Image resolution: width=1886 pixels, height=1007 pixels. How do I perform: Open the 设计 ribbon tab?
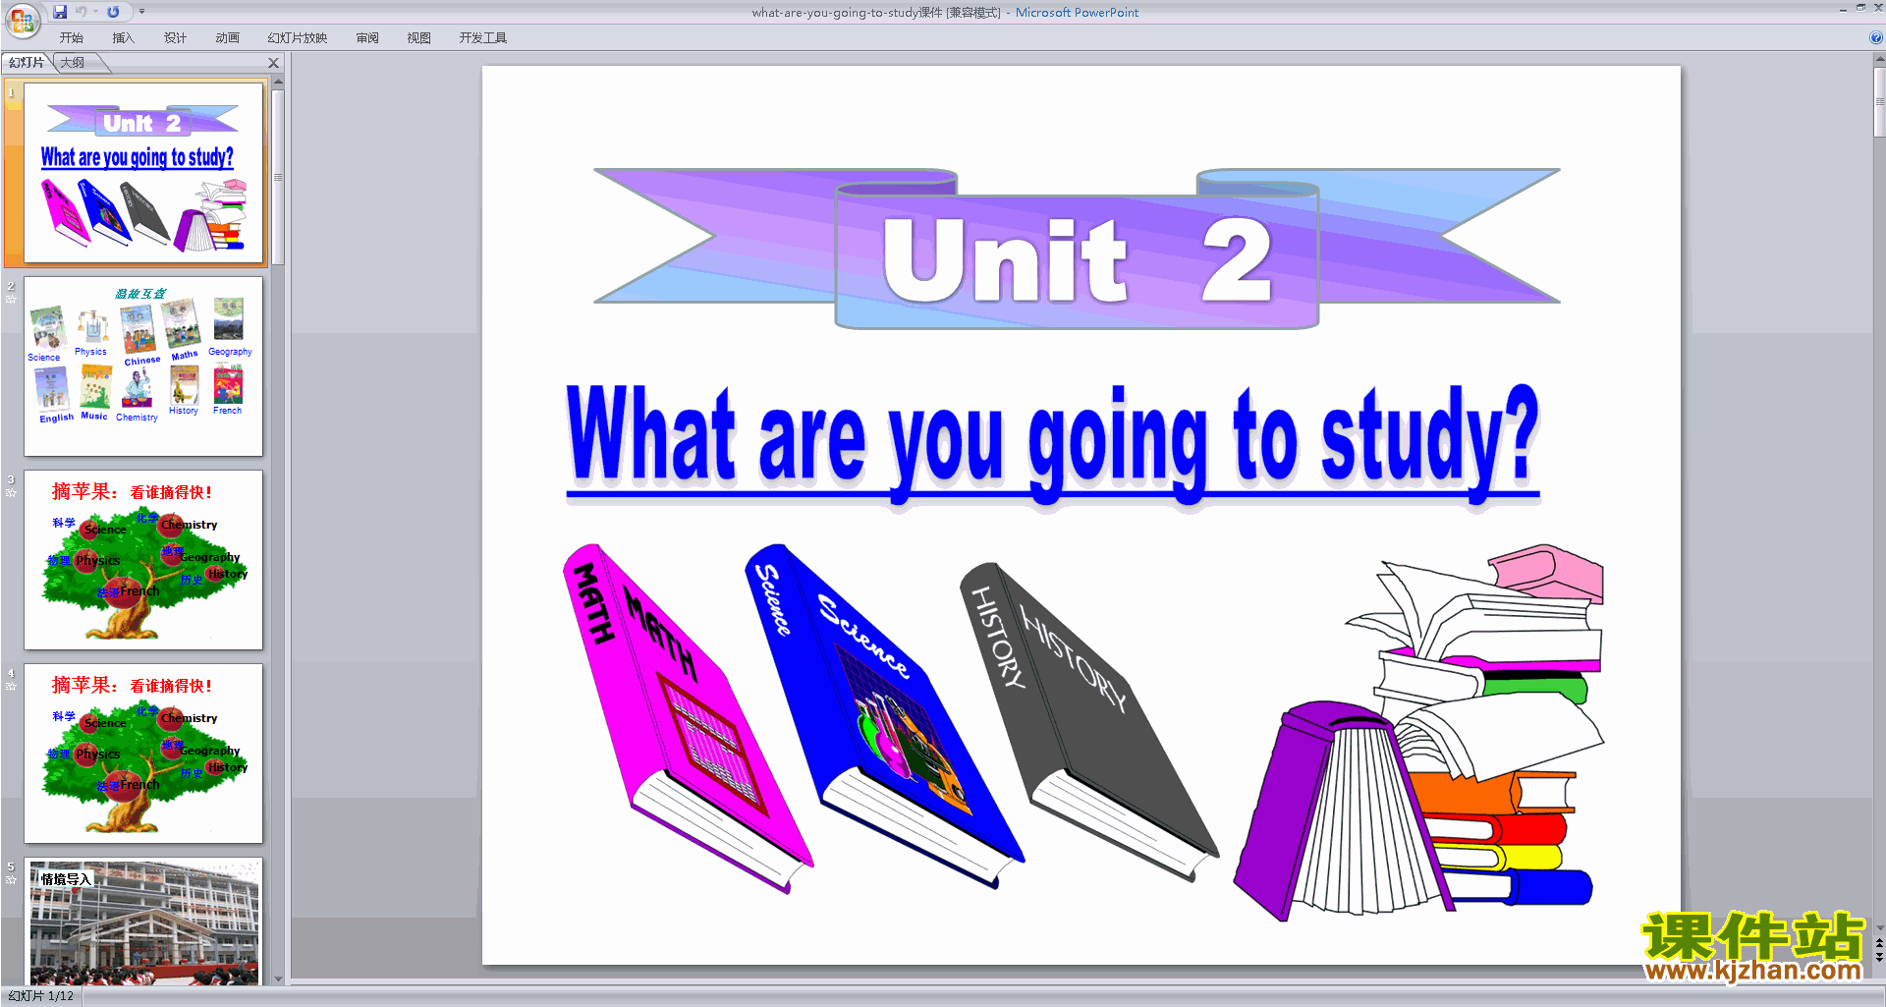[175, 37]
